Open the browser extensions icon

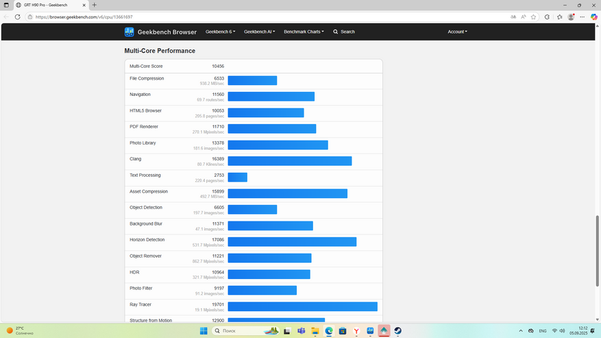pos(547,17)
